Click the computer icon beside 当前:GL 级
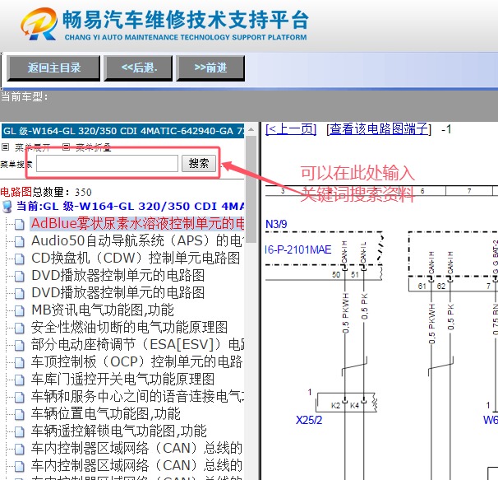Screen dimensions: 498x480 7,207
